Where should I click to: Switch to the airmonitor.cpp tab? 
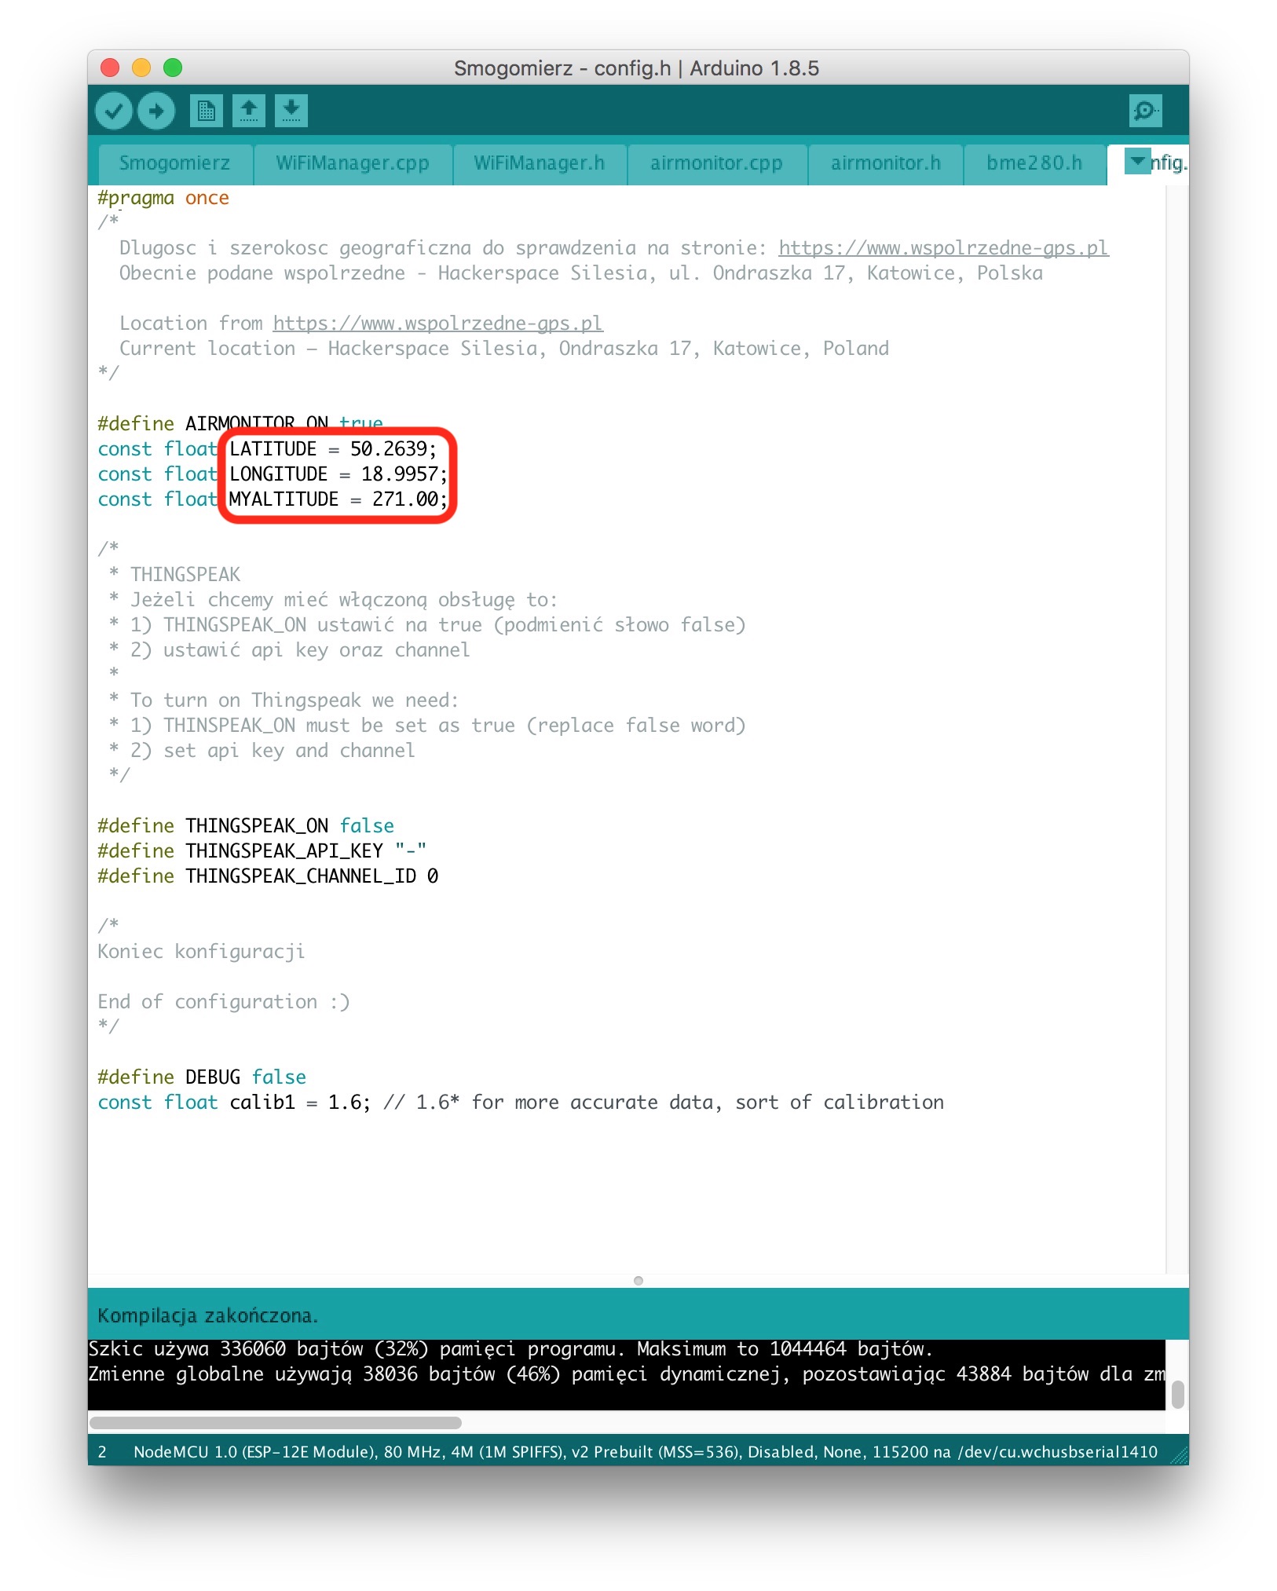pos(716,163)
